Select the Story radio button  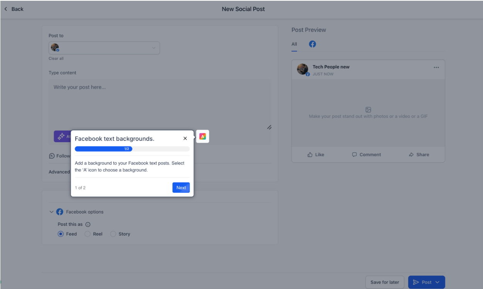[113, 234]
